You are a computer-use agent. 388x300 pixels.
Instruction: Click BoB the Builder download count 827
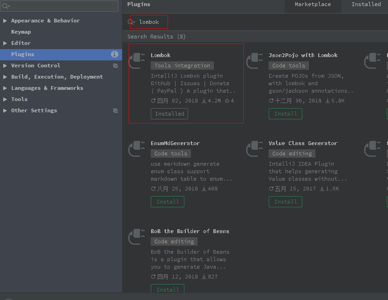point(210,277)
